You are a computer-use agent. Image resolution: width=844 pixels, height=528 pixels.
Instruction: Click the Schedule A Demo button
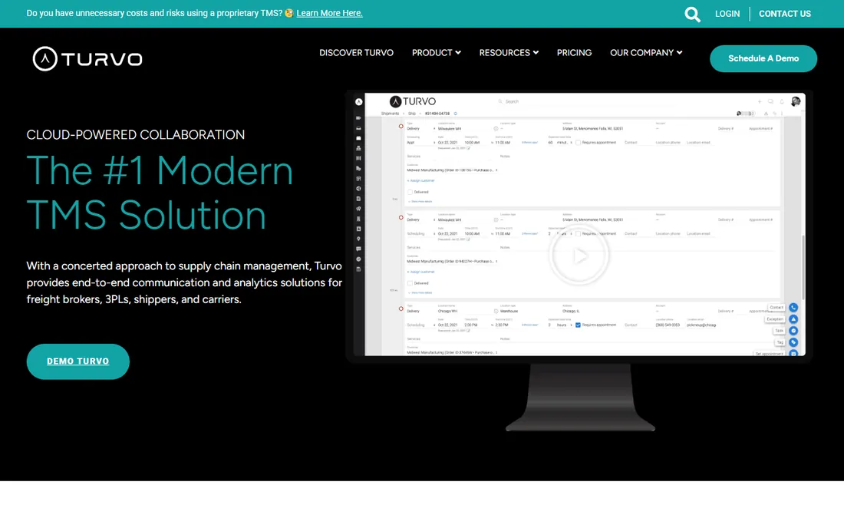coord(763,58)
